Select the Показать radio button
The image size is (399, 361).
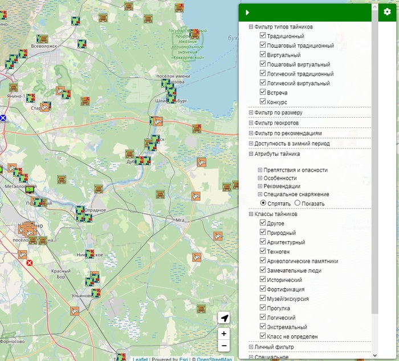(298, 203)
